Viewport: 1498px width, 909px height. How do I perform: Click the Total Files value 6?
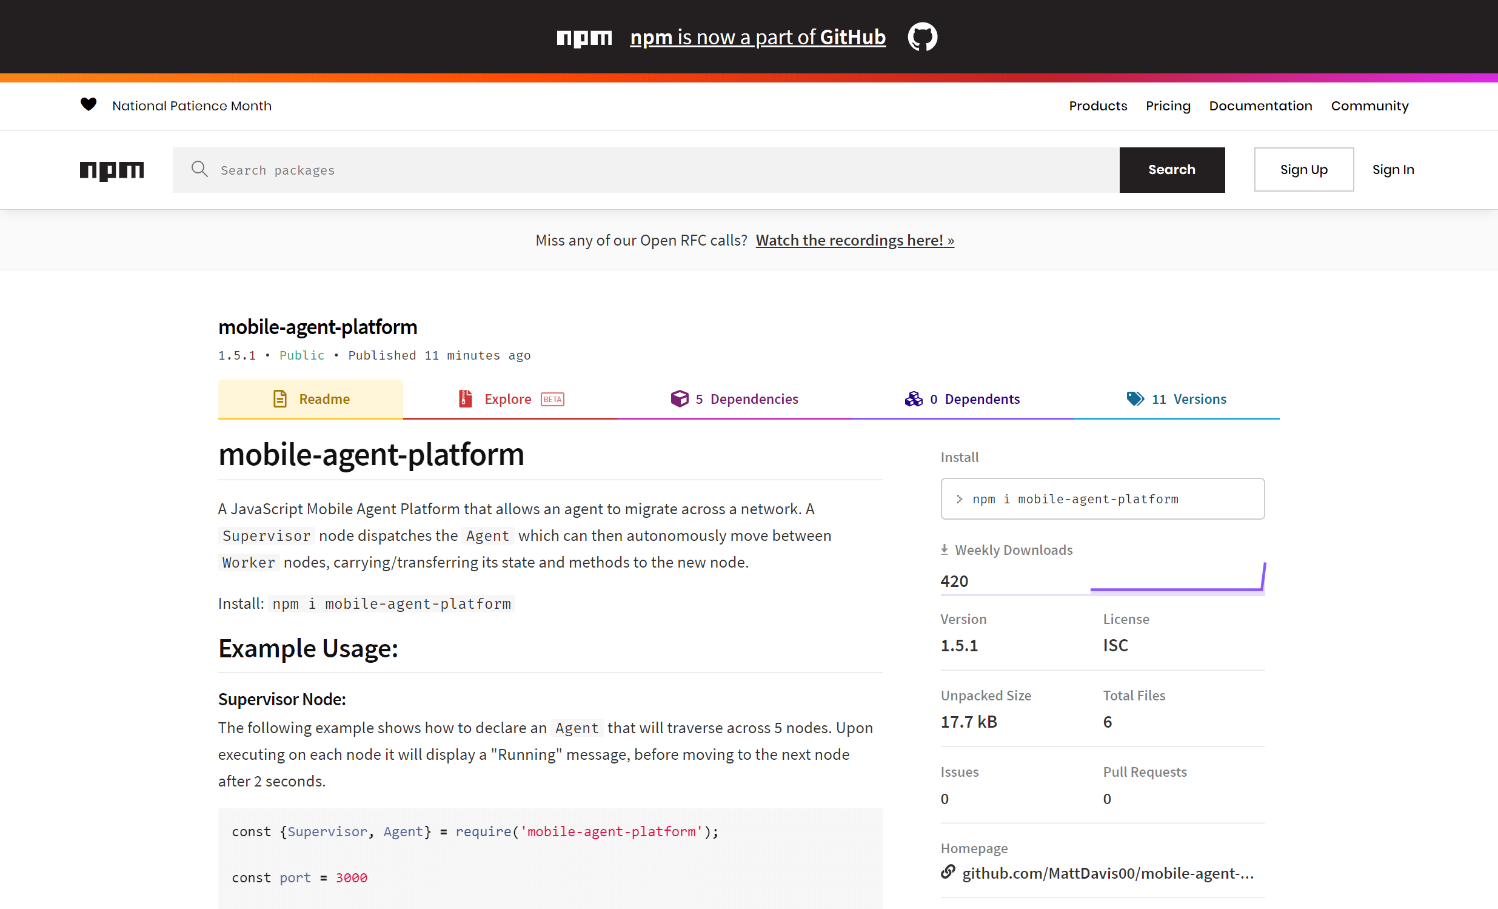point(1107,722)
